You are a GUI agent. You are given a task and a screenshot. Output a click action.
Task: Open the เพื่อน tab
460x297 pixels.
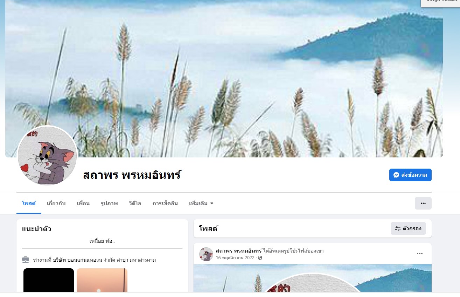83,203
